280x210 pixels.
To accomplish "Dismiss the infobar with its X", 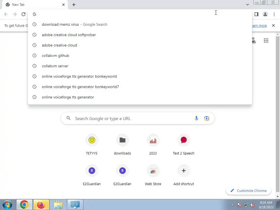I will tap(273, 25).
